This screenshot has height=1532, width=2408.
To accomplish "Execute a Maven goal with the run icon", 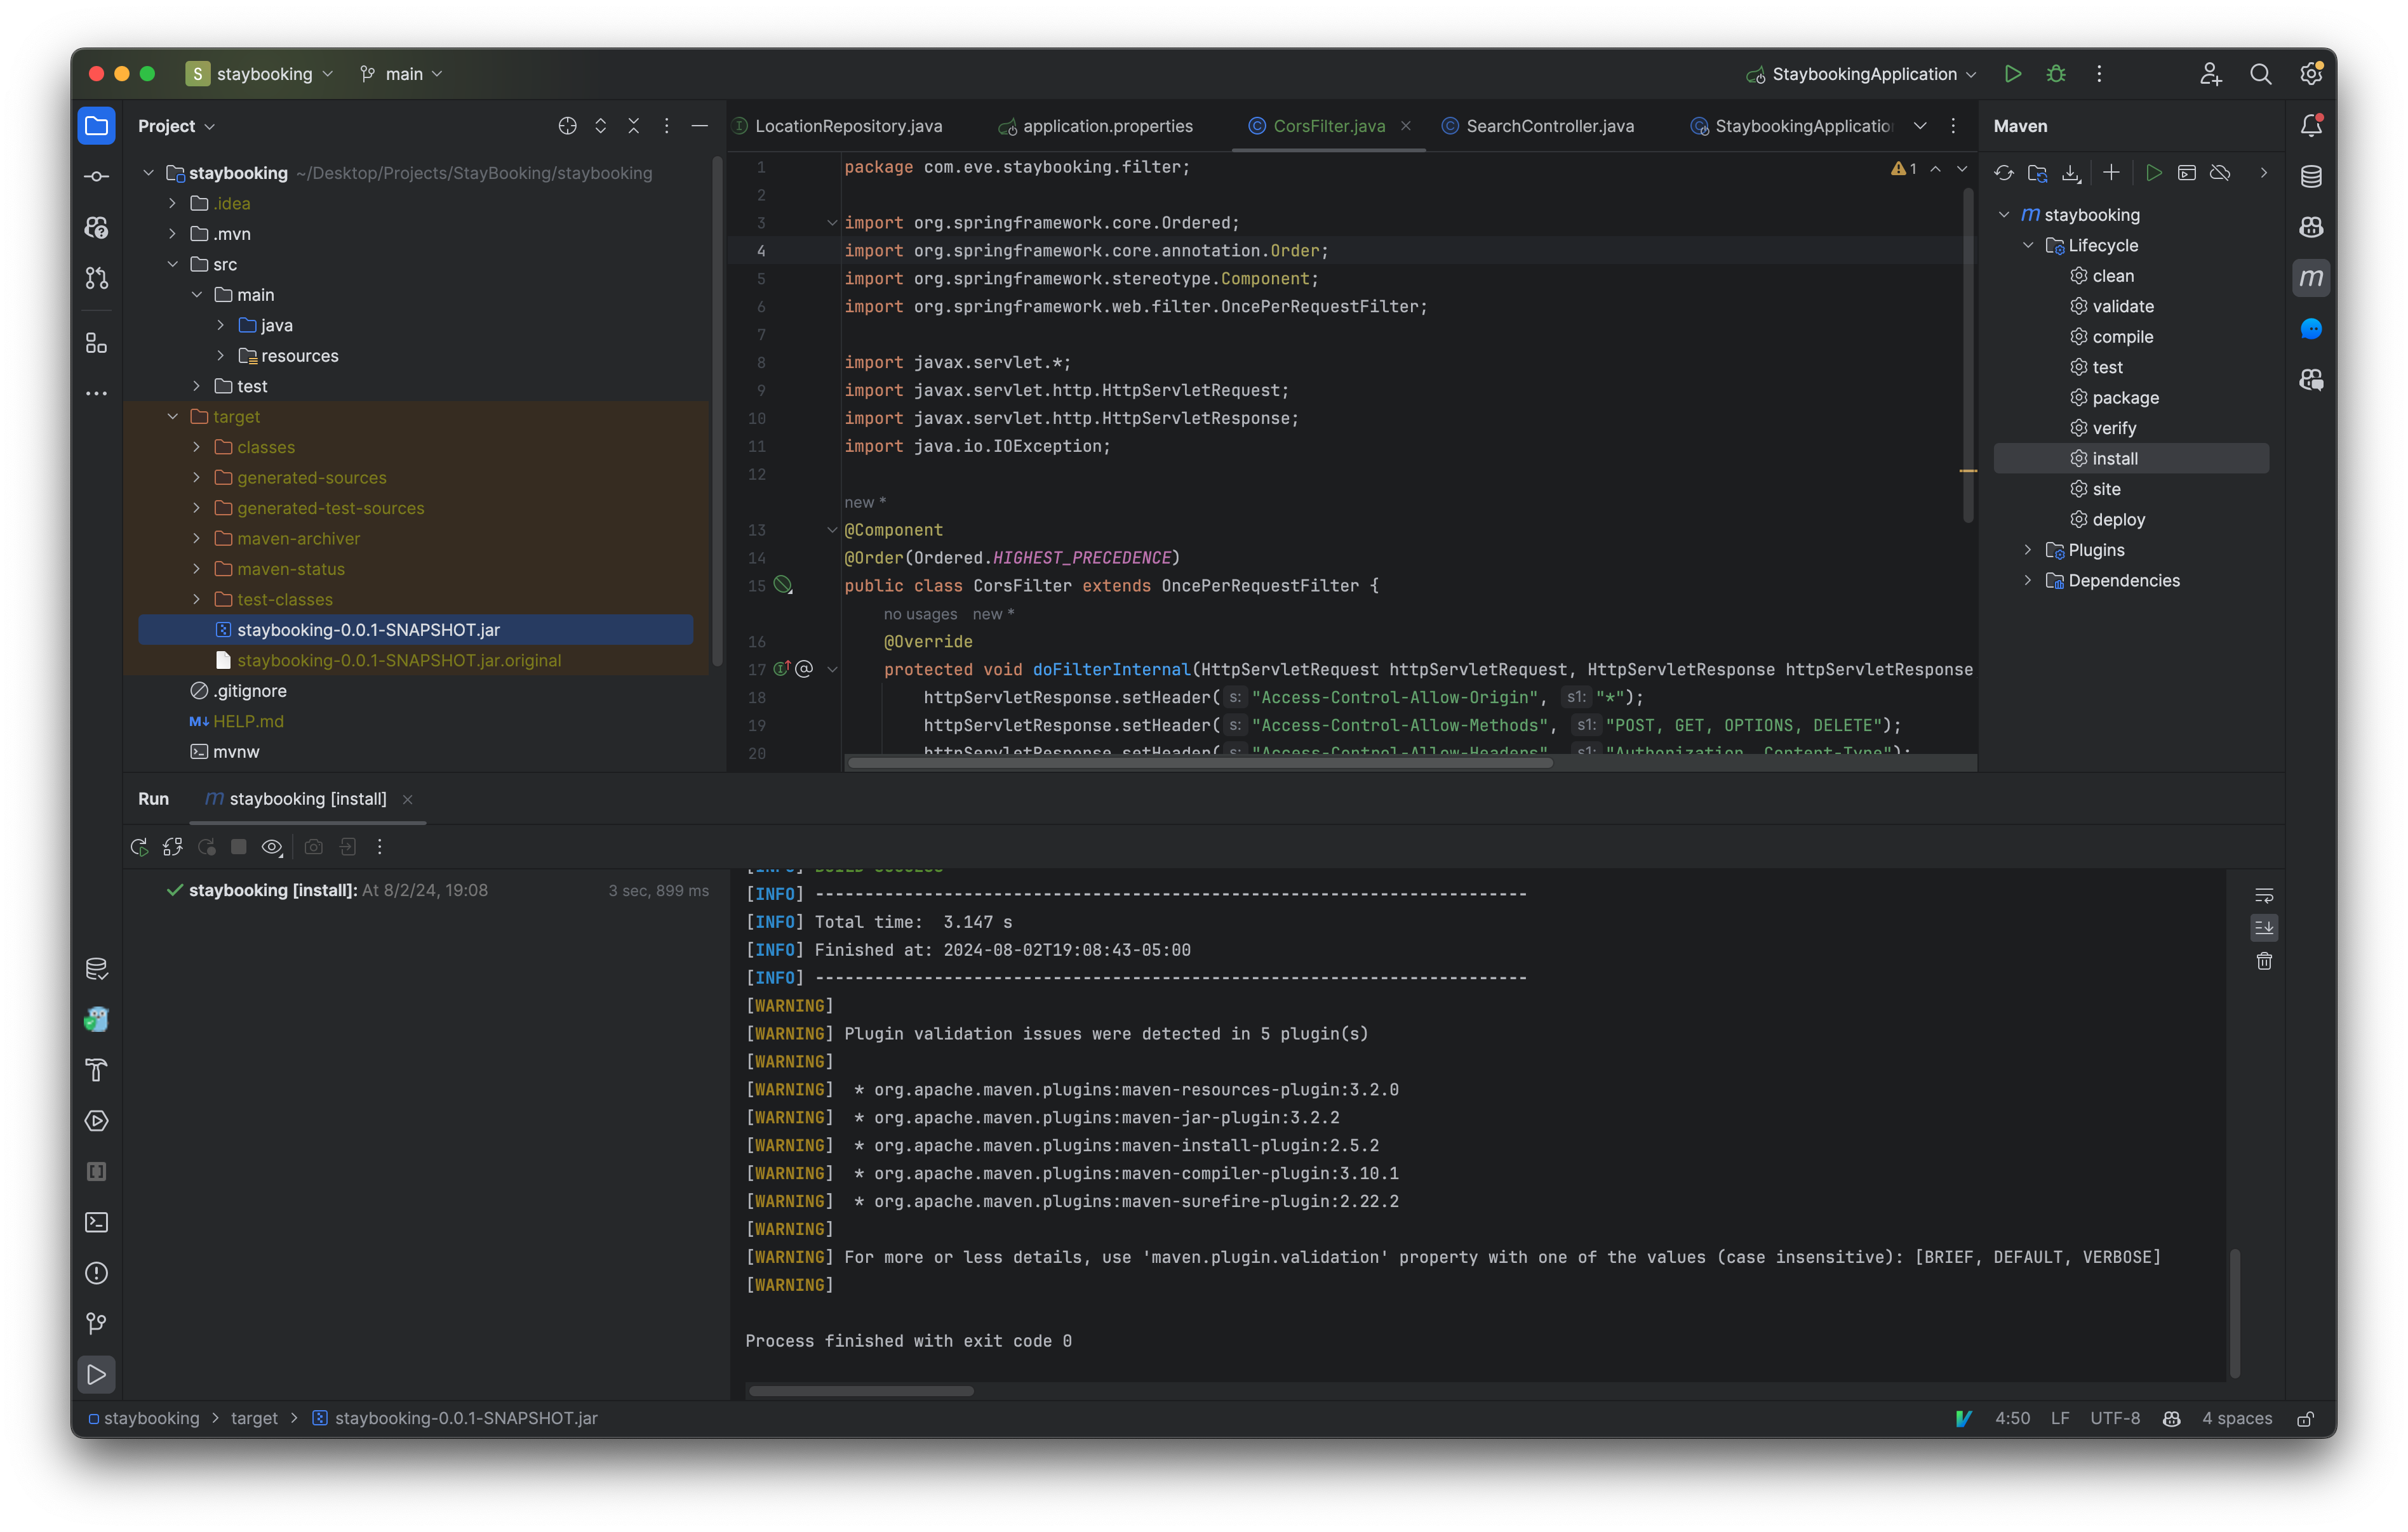I will (x=2154, y=172).
